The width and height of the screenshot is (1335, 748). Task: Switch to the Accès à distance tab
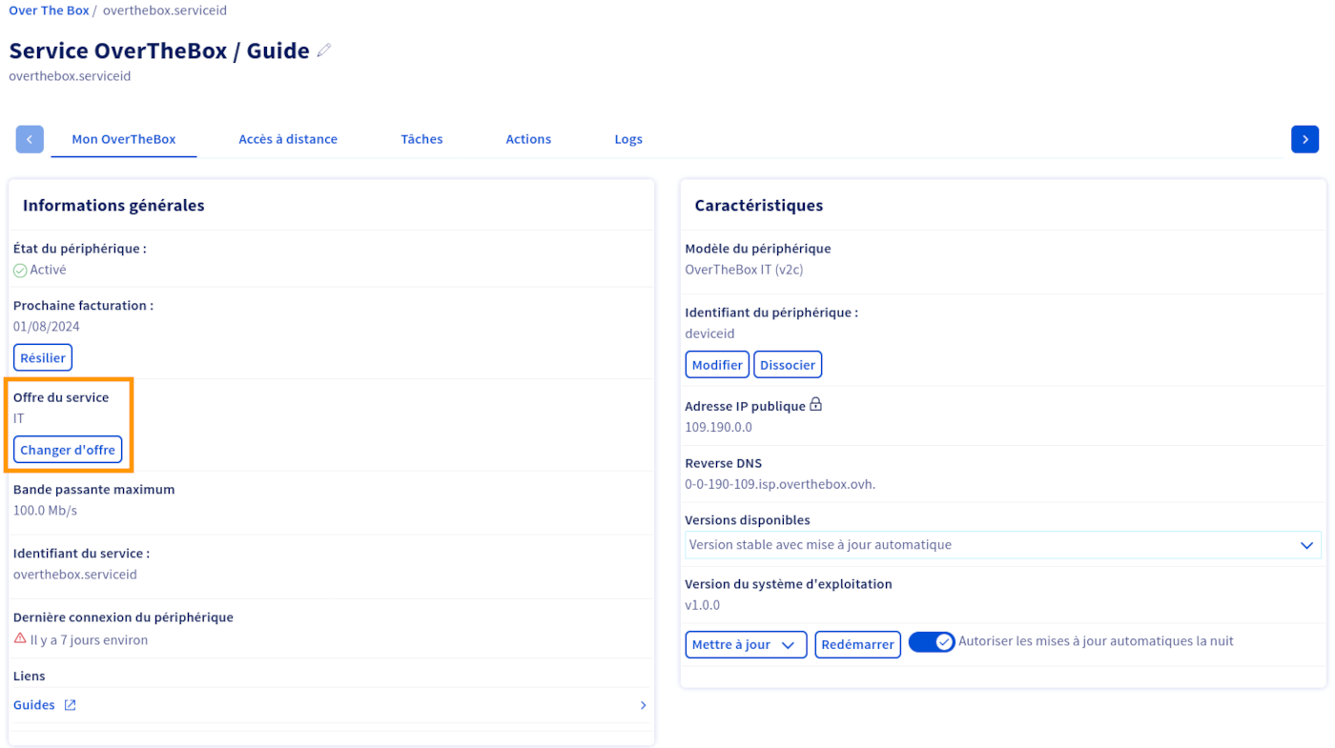pyautogui.click(x=288, y=138)
